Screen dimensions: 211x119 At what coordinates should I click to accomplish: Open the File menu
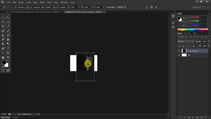[x=9, y=2]
